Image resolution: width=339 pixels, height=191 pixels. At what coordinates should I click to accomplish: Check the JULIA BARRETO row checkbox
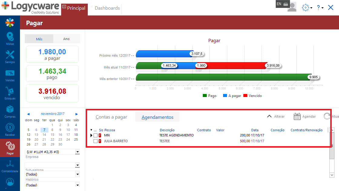pos(95,141)
